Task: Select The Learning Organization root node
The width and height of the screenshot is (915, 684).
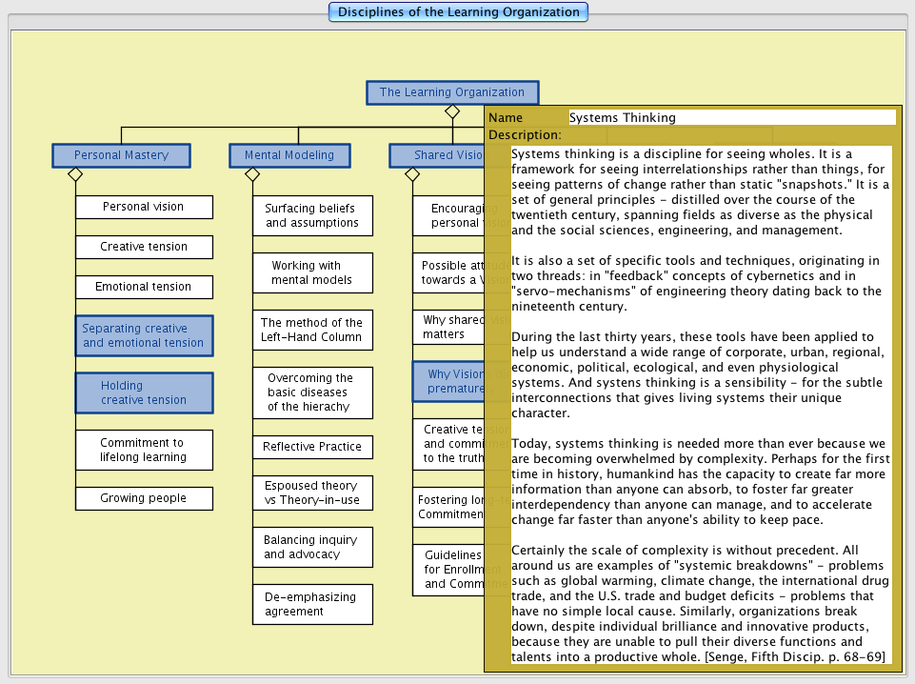Action: tap(451, 92)
